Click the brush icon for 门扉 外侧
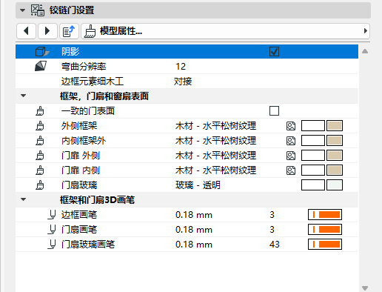The height and width of the screenshot is (292, 382). tap(40, 156)
